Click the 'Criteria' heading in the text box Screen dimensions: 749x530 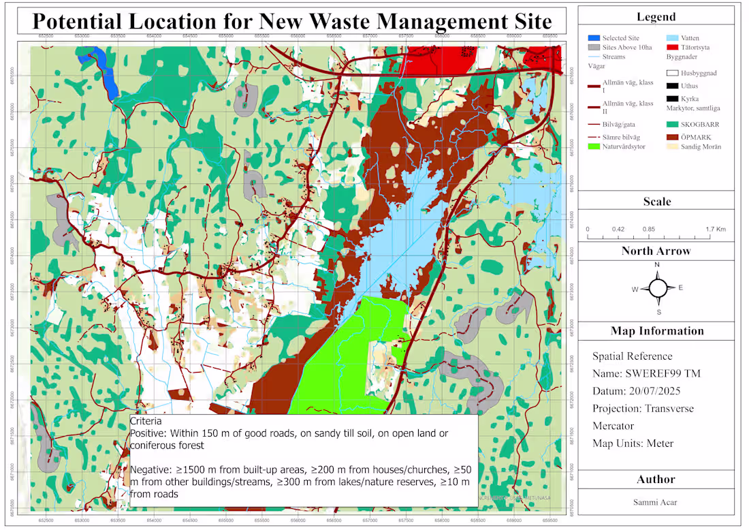pyautogui.click(x=146, y=421)
